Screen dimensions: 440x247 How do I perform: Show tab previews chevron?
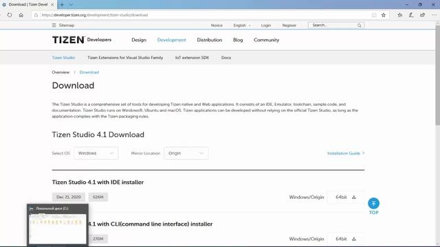click(x=71, y=5)
